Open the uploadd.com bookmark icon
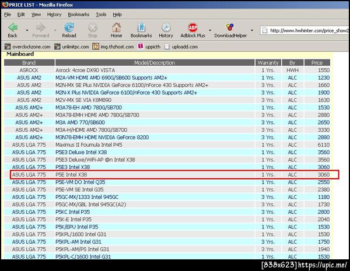 (167, 47)
